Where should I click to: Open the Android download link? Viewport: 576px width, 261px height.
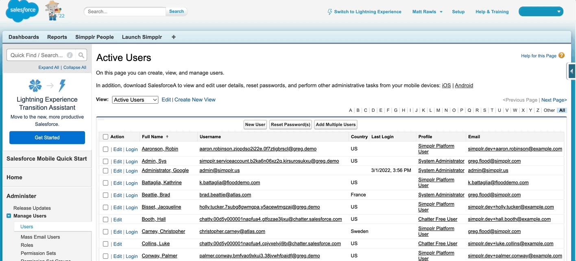click(464, 85)
